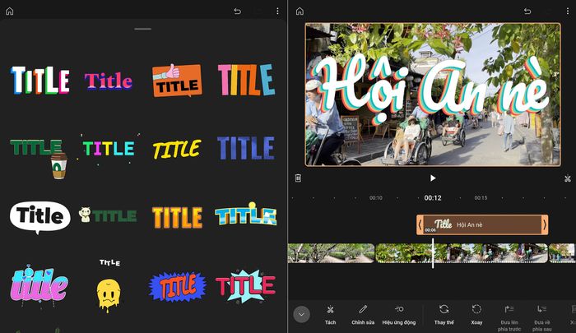This screenshot has height=333, width=576.
Task: Tap Đưa lên phía trước to bring forward
Action: 509,318
